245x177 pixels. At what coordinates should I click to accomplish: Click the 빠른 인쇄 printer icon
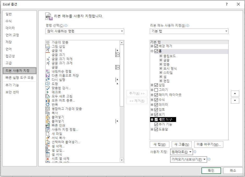(x=48, y=125)
